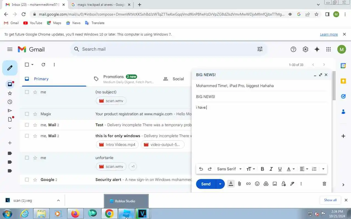The width and height of the screenshot is (351, 219).
Task: Click Show all downloads button
Action: click(x=330, y=200)
